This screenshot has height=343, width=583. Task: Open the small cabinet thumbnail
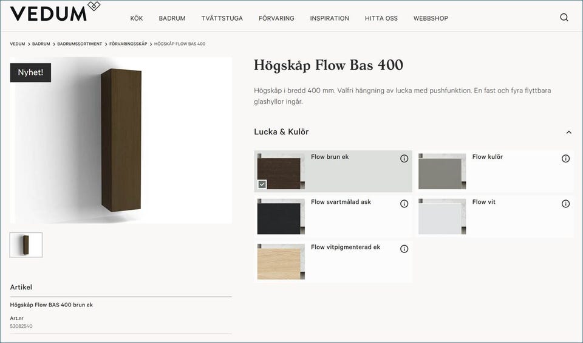26,244
